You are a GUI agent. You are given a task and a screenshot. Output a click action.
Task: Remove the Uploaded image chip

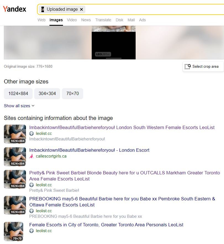pyautogui.click(x=81, y=9)
